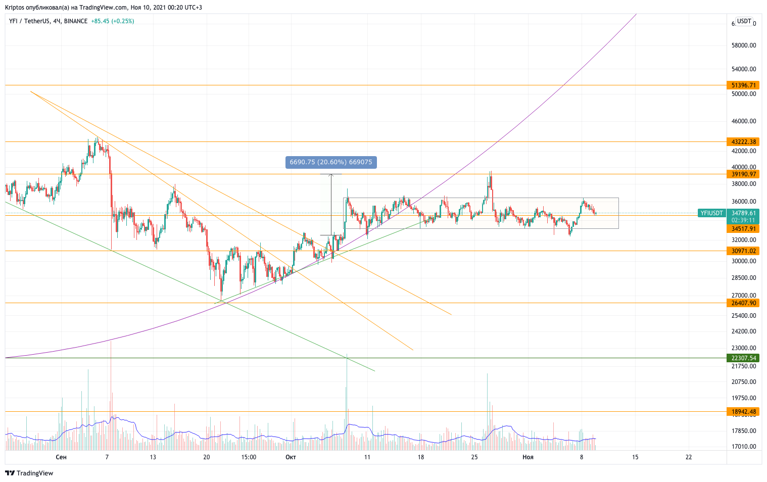This screenshot has height=482, width=767.
Task: Click the 22 date label on time axis
Action: 689,457
